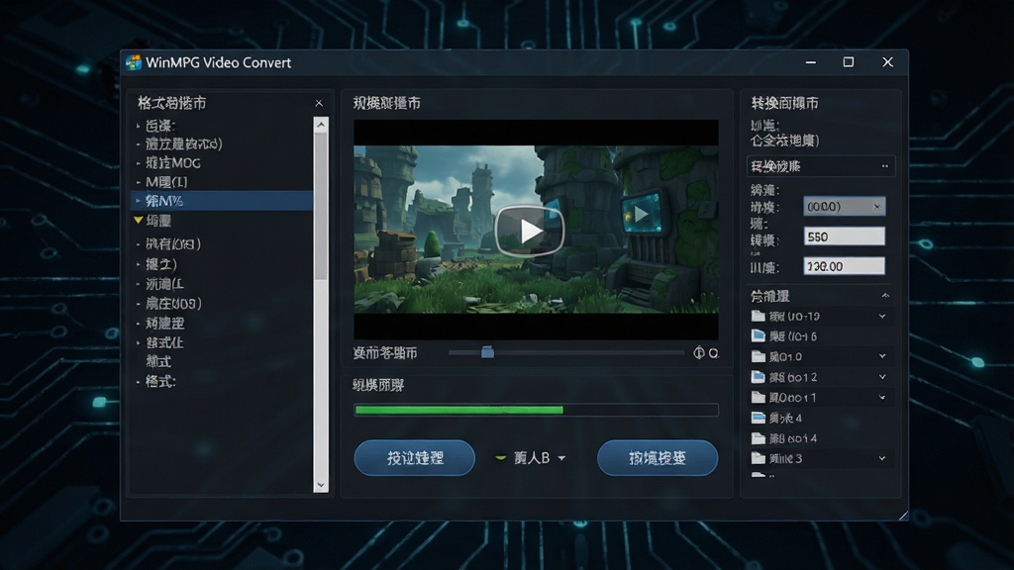Click the folder icon on the bo14 row
Image resolution: width=1014 pixels, height=570 pixels.
coord(758,438)
